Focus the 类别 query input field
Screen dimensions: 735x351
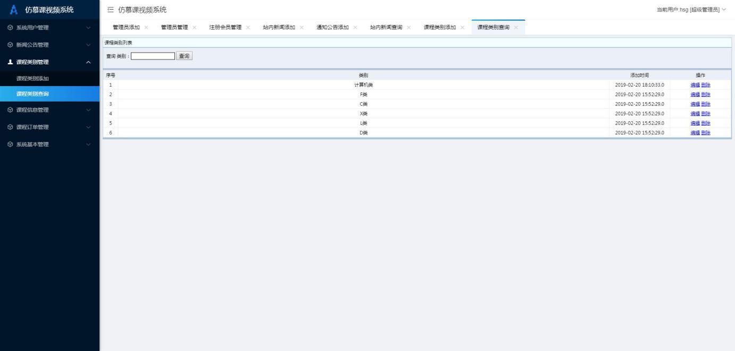click(x=153, y=56)
